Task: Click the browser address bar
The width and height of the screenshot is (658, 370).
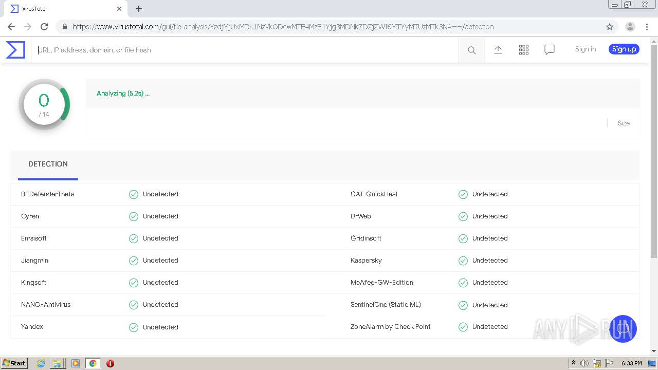Action: pos(329,27)
